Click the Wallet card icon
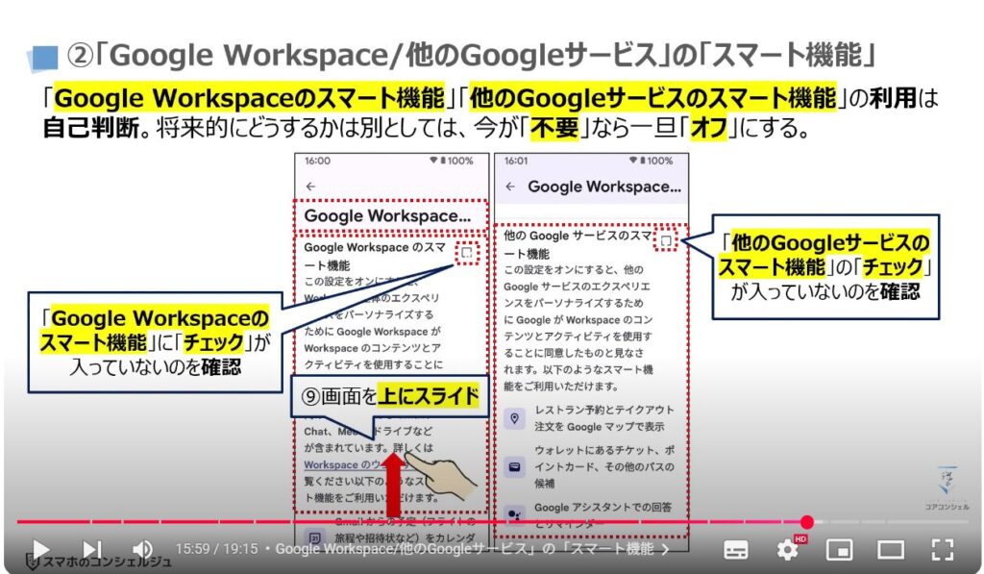Viewport: 984px width, 574px height. pyautogui.click(x=515, y=466)
